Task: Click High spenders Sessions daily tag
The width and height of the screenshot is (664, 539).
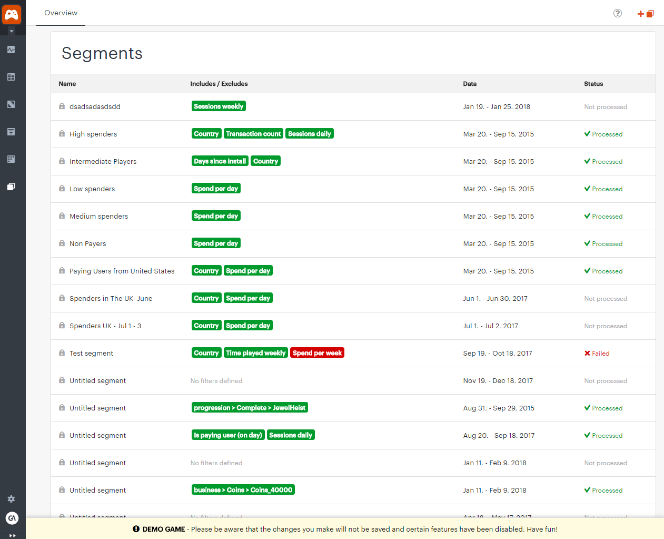Action: point(310,134)
